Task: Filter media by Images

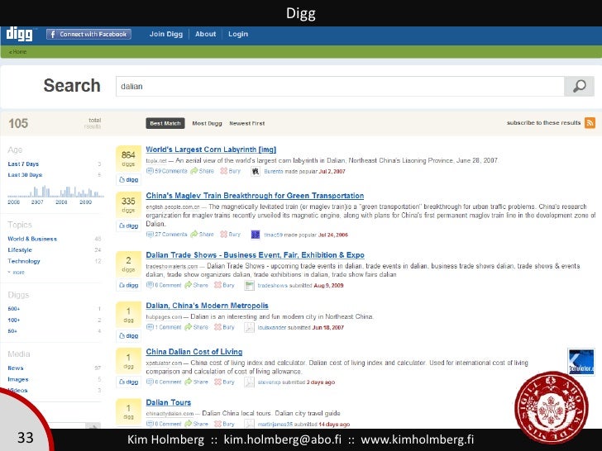Action: [18, 379]
